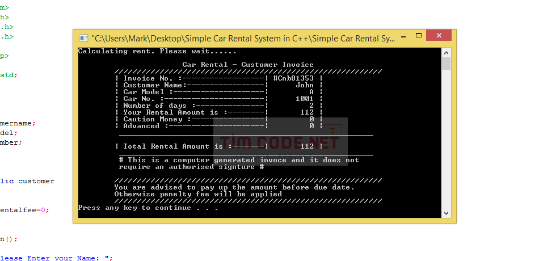Click the console vertical scrollbar thumb
Viewport: 539px width, 261px height.
tap(446, 64)
